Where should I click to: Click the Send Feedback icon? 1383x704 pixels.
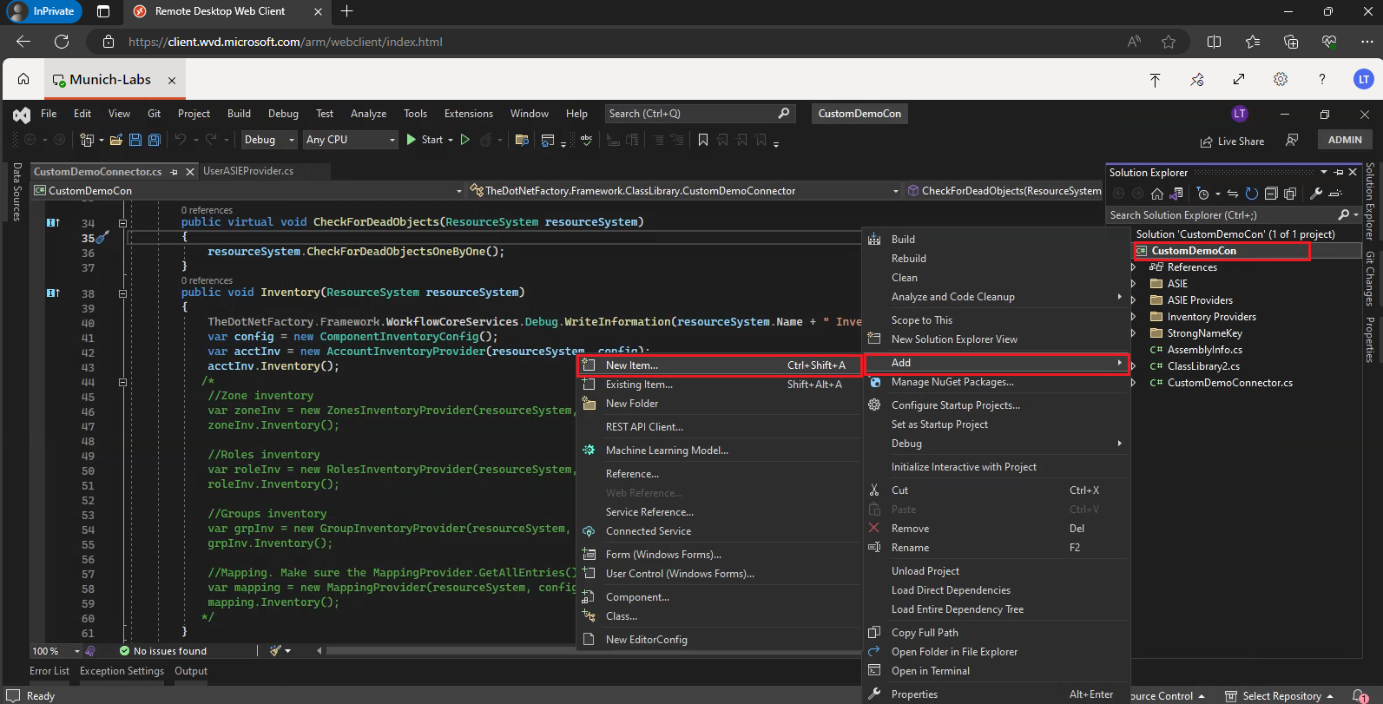[x=1292, y=140]
